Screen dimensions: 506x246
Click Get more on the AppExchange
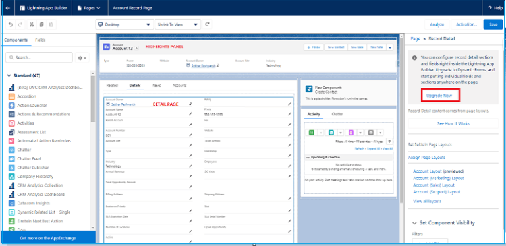tap(48, 238)
